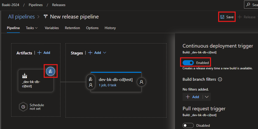Click Build branch filters info icon
Screen dimensions: 258x129
click(x=220, y=79)
